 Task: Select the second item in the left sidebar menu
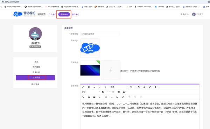(36, 67)
